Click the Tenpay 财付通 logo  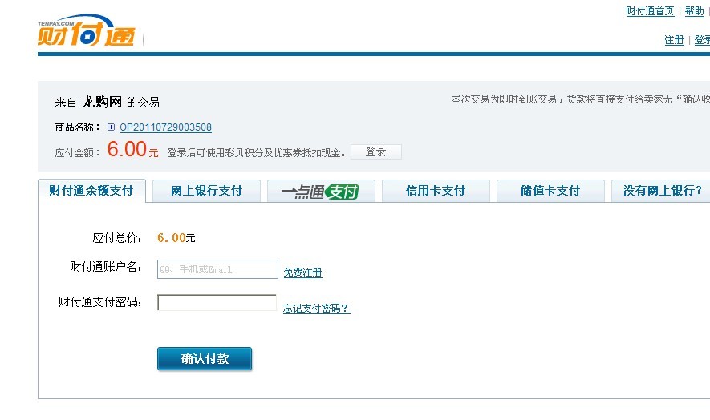pos(87,30)
